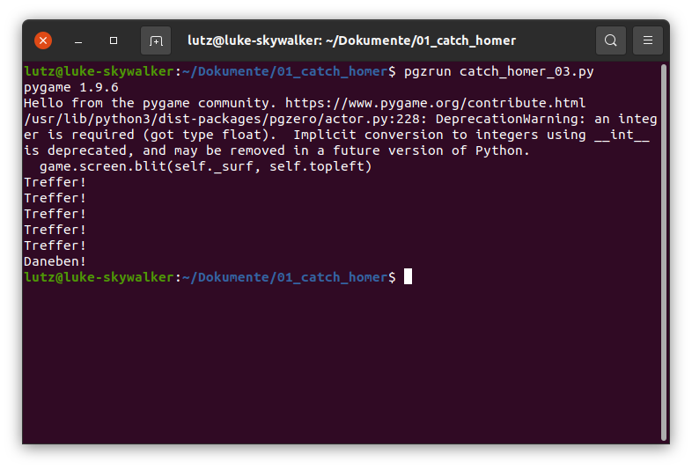Click the search magnifier icon

[610, 40]
